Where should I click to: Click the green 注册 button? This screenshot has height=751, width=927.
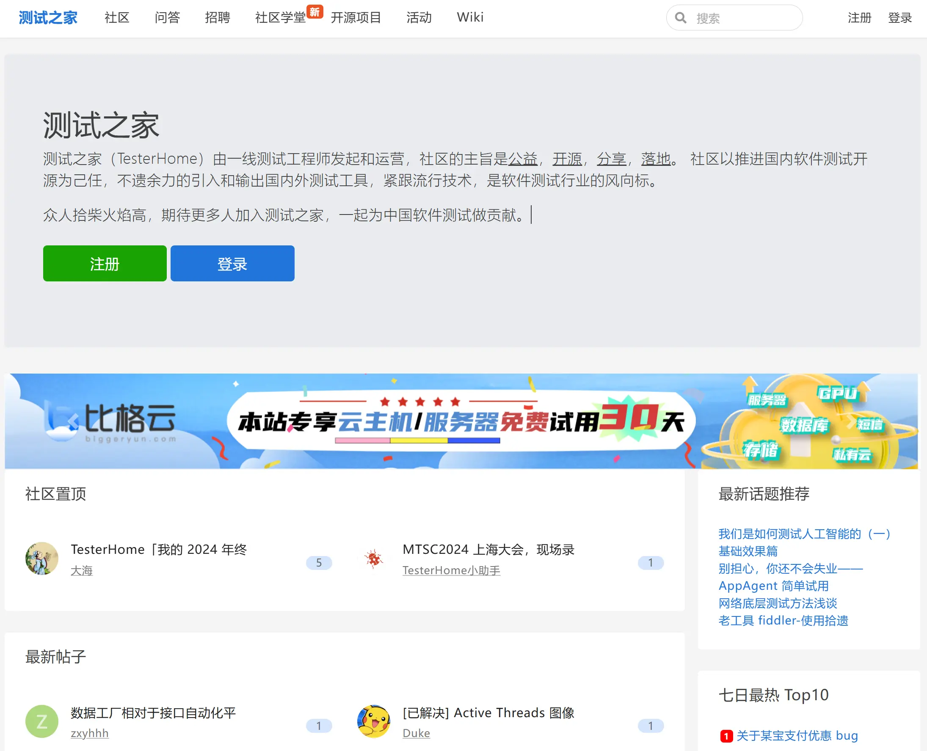(104, 263)
